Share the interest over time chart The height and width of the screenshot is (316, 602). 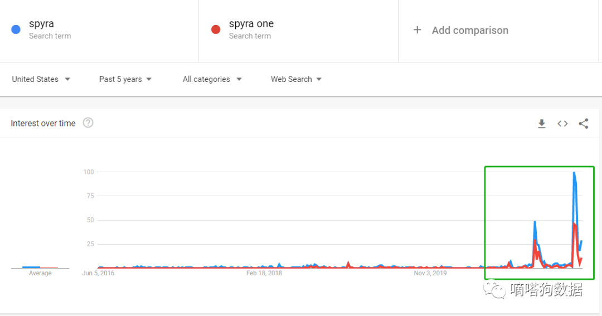click(583, 124)
